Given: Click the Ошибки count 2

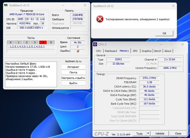Looking at the screenshot, I should pyautogui.click(x=78, y=51).
